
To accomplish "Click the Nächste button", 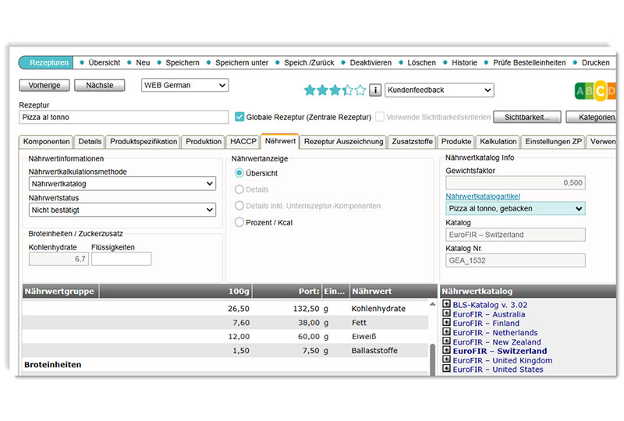I will point(100,85).
